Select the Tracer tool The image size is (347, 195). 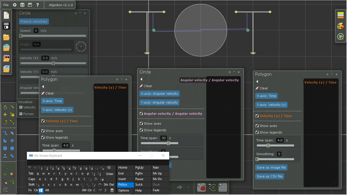[x=12, y=182]
